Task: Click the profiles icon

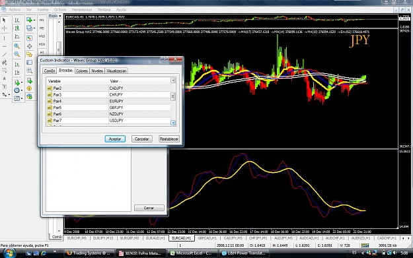Action: [x=29, y=28]
